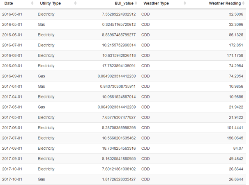This screenshot has width=249, height=185.
Task: Sort table by Date column arrows
Action: 32,3
